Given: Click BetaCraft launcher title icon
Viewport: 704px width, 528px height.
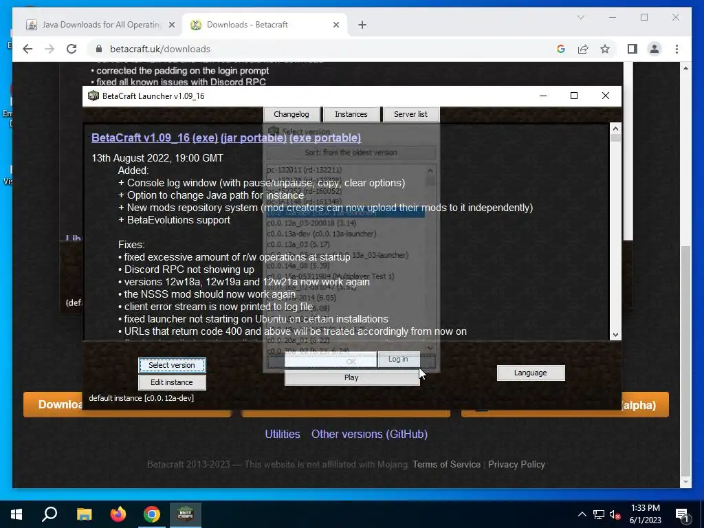Looking at the screenshot, I should pyautogui.click(x=93, y=96).
